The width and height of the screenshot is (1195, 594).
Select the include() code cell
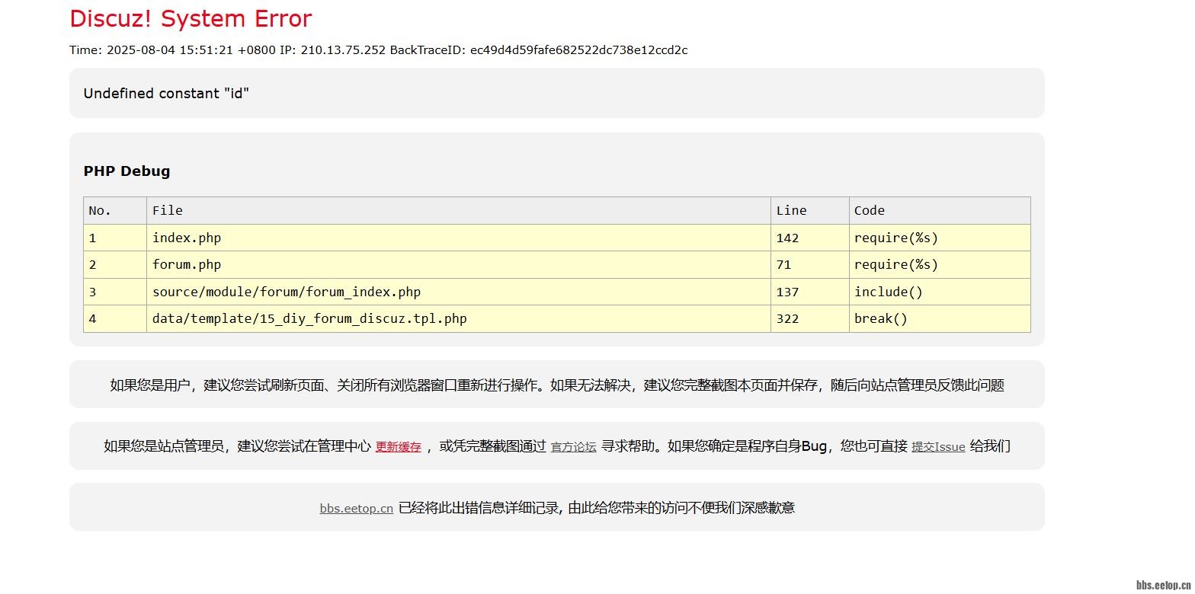(x=940, y=292)
